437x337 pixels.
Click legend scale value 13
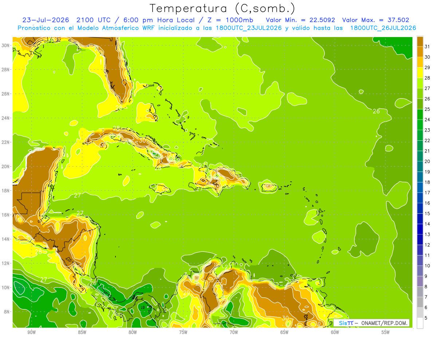(x=427, y=234)
